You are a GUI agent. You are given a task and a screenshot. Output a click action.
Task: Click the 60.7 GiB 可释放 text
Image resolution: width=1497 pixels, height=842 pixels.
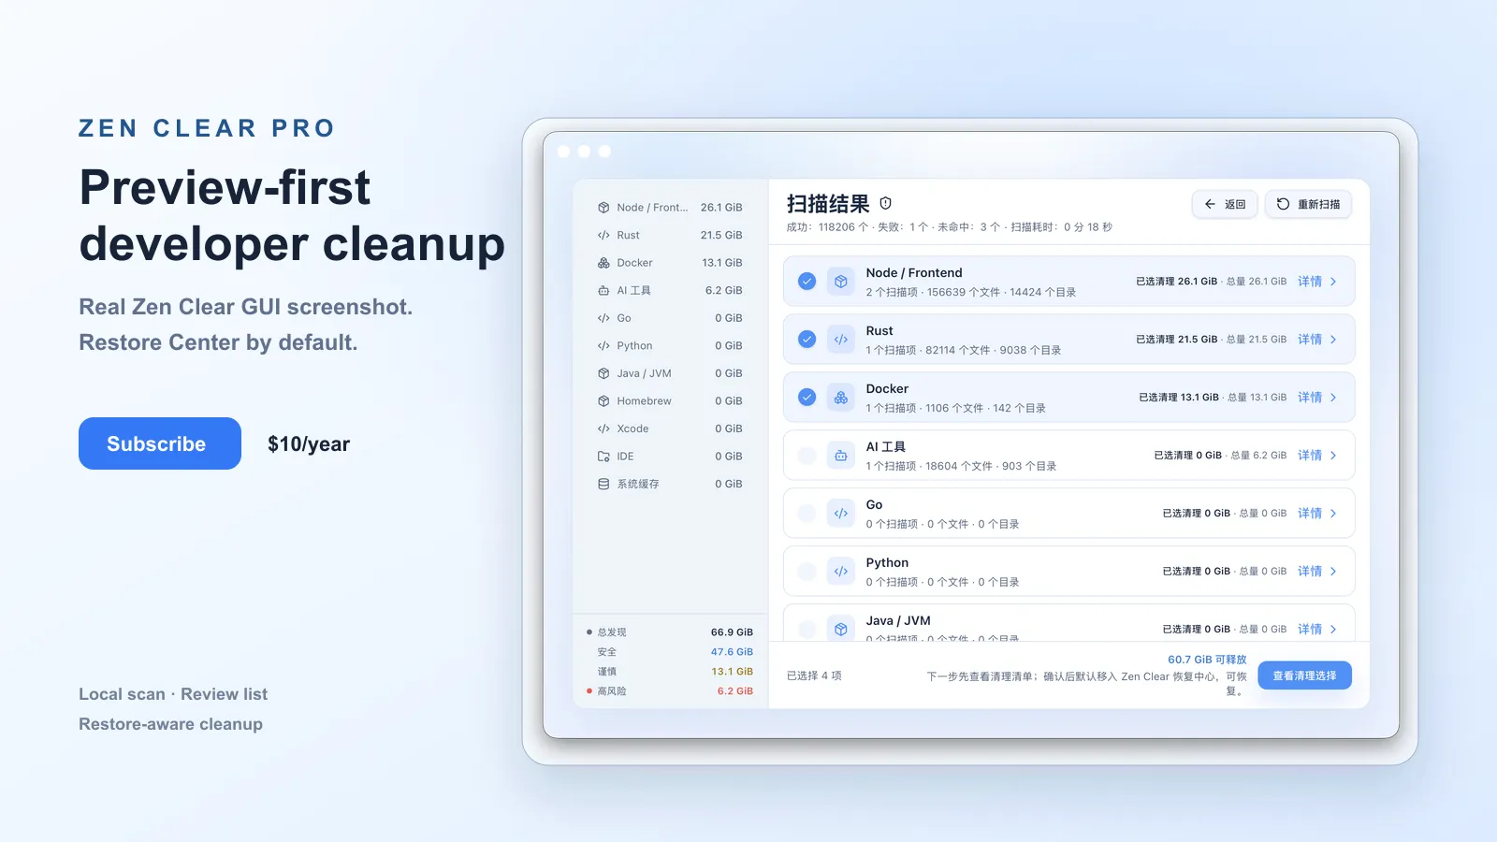point(1207,660)
